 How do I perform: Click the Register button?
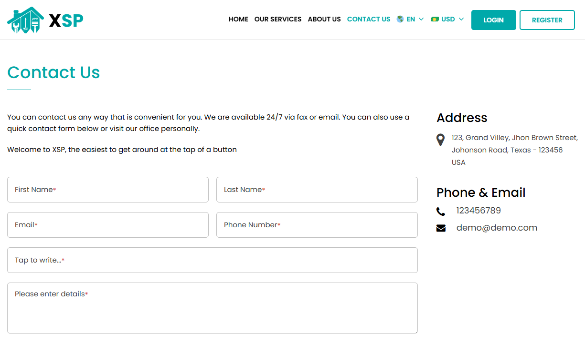[547, 20]
